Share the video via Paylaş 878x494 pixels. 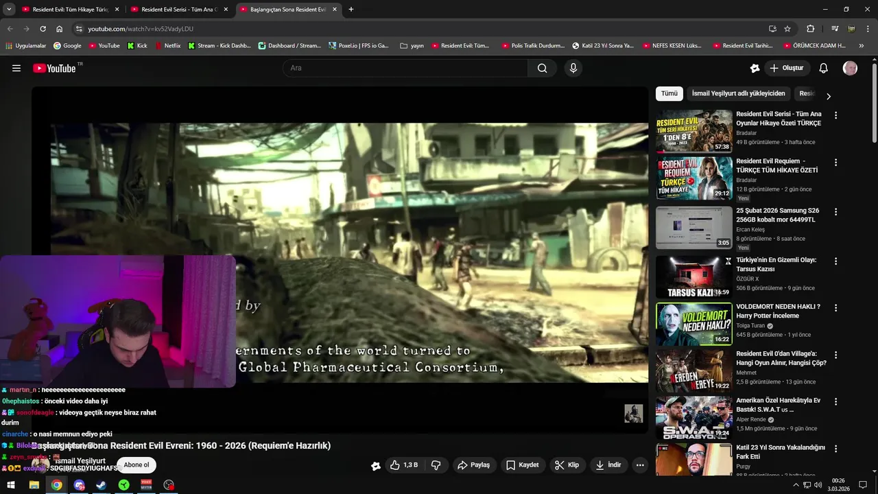coord(473,464)
